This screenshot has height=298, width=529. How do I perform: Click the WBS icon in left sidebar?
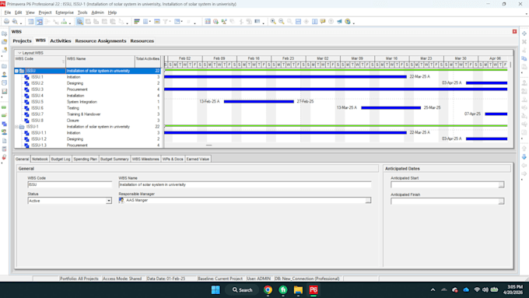click(4, 124)
